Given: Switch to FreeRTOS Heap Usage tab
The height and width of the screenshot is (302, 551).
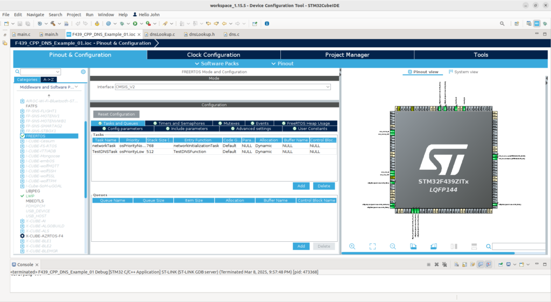Looking at the screenshot, I should (x=306, y=123).
